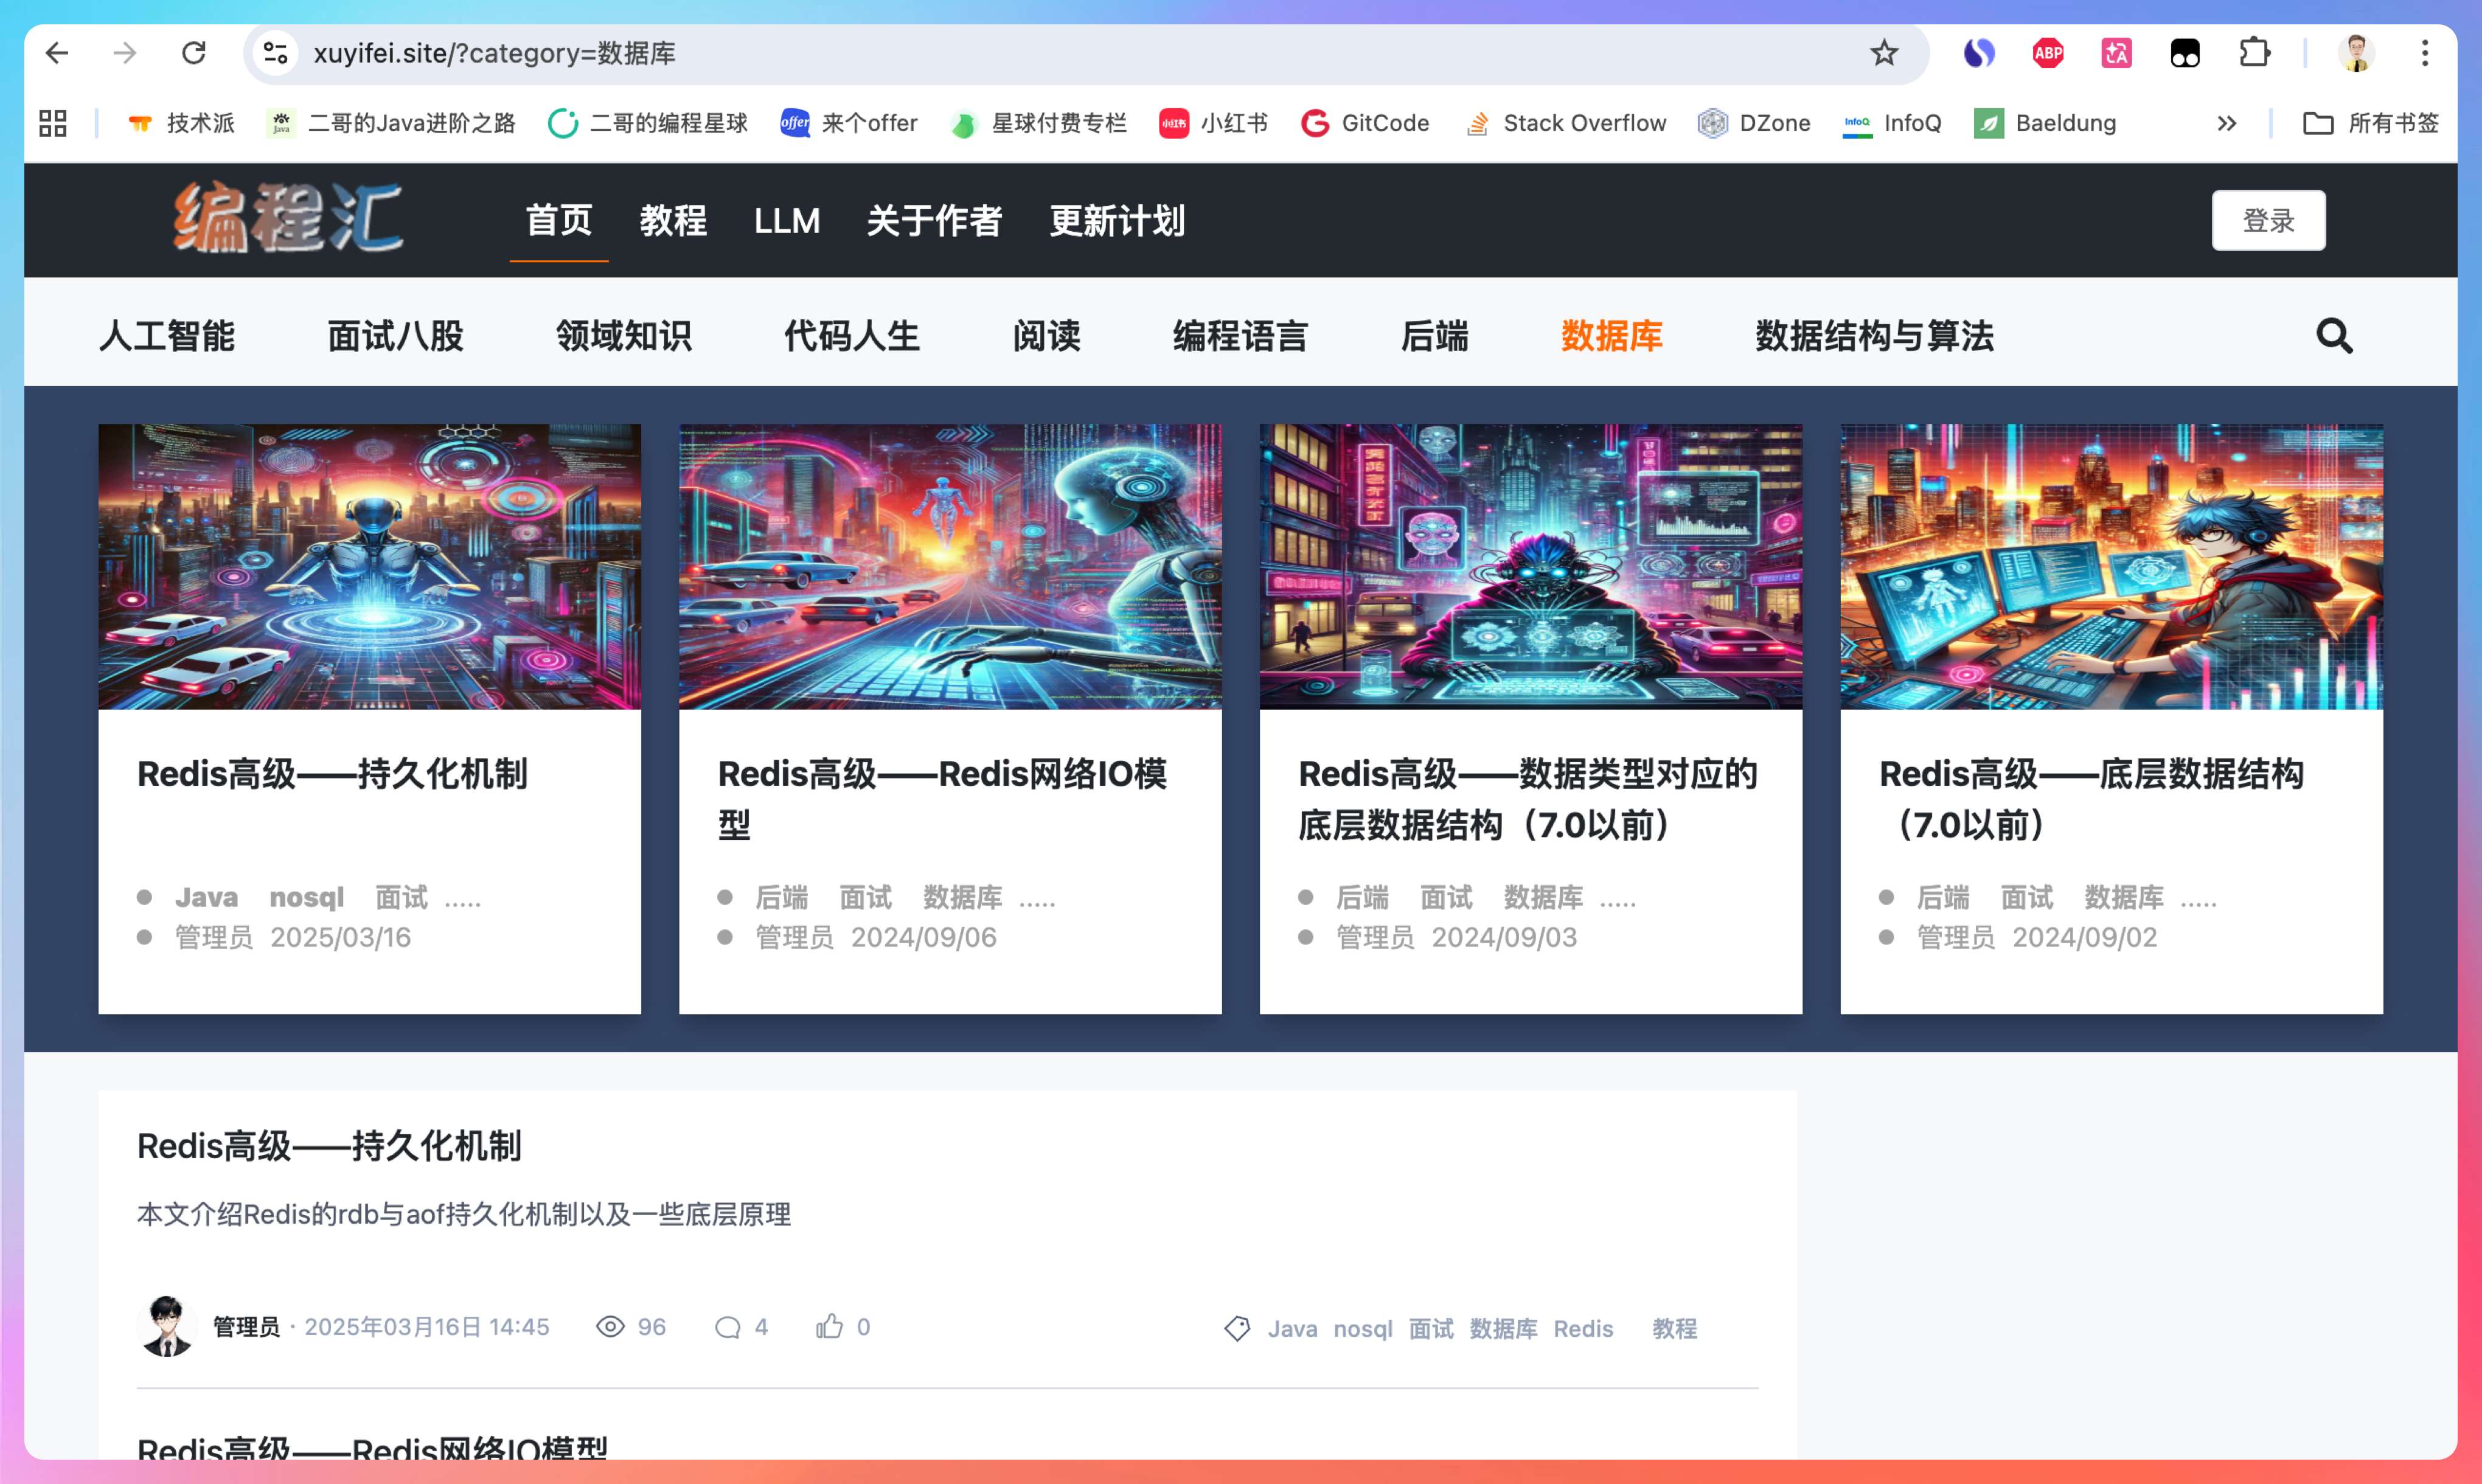Click the comment bubble icon
This screenshot has width=2482, height=1484.
[x=728, y=1327]
